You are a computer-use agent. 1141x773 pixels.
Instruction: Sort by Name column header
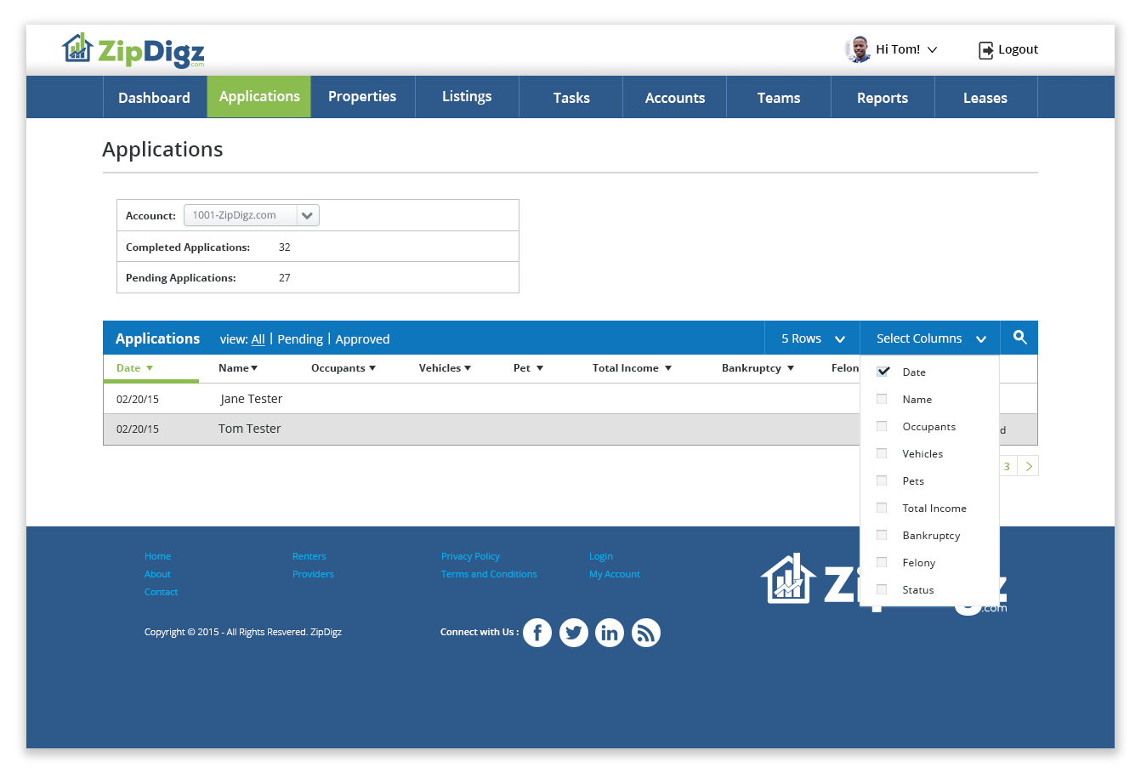click(238, 368)
